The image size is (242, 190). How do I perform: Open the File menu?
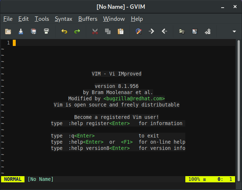click(x=8, y=19)
